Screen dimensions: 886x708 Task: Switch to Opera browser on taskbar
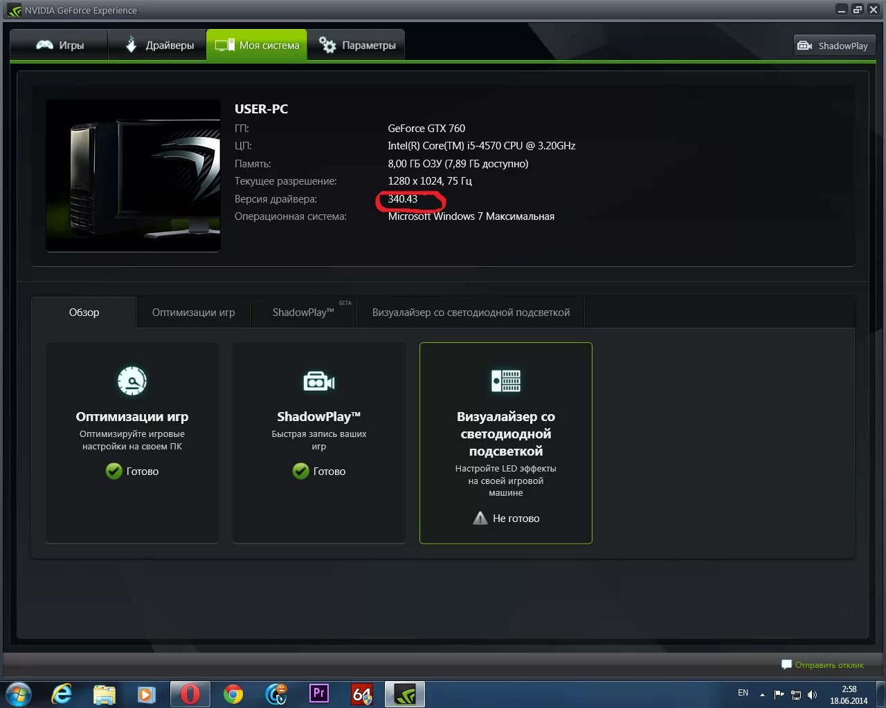(190, 694)
